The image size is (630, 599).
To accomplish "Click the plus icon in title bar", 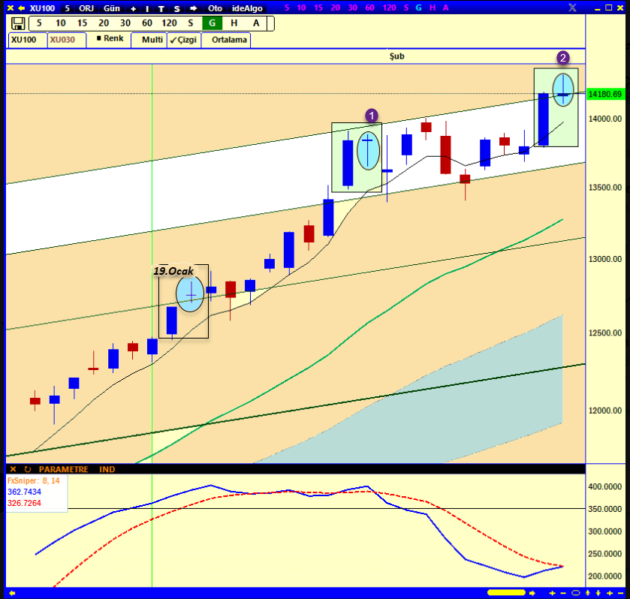I will coord(133,8).
